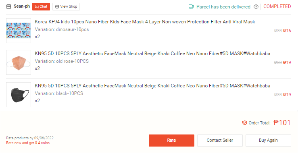Open the old rose KN95 5D mask title

point(152,54)
